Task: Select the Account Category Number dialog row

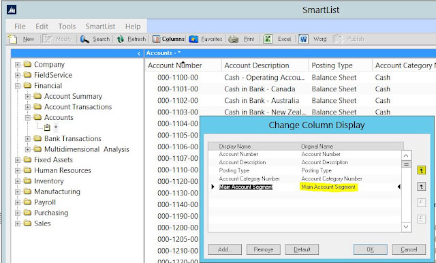Action: (x=305, y=179)
